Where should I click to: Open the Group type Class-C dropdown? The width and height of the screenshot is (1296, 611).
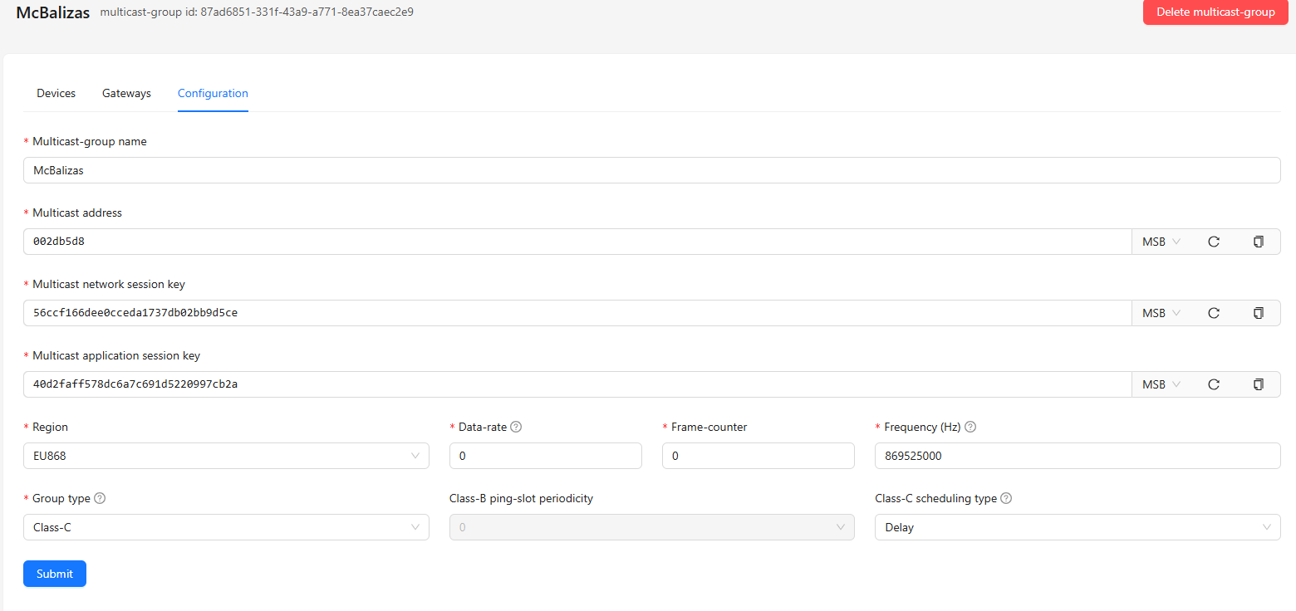226,527
